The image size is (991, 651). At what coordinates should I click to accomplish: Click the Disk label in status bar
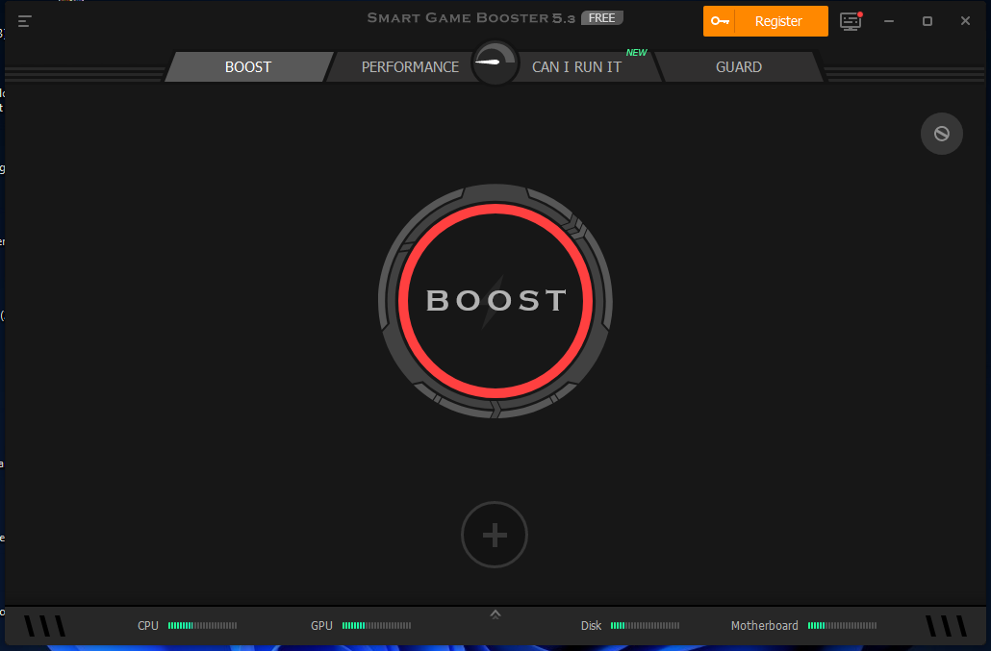coord(591,626)
